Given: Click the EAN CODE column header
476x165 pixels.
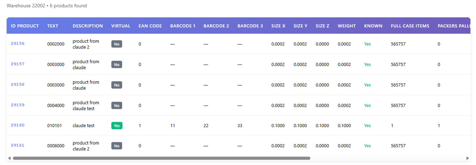Looking at the screenshot, I should click(x=150, y=26).
